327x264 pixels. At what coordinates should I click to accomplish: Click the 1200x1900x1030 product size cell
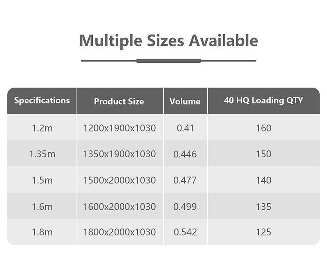(x=119, y=128)
